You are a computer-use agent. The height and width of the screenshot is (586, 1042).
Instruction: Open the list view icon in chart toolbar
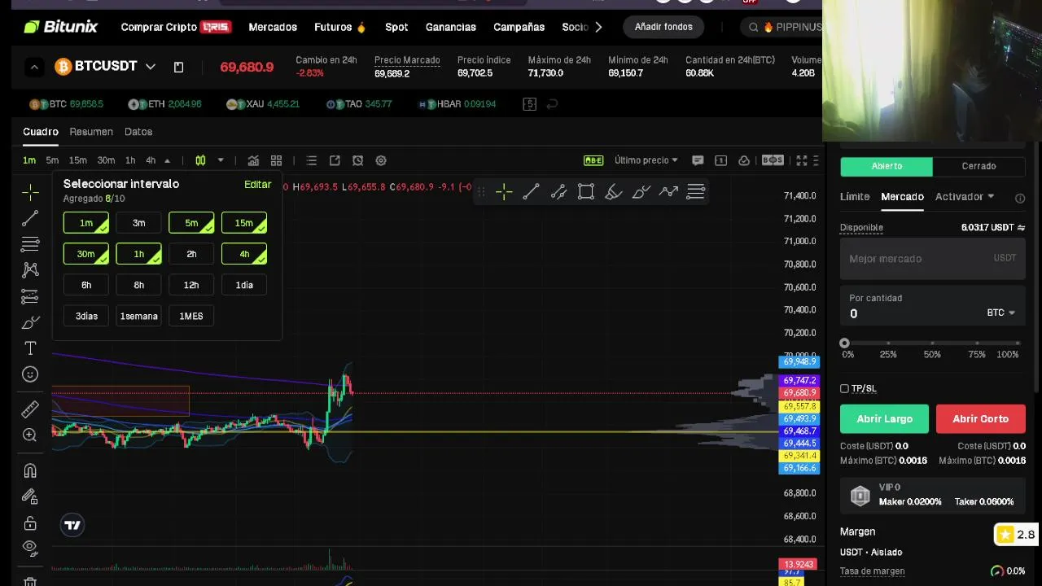311,160
